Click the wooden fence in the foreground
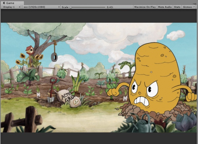 21,119
